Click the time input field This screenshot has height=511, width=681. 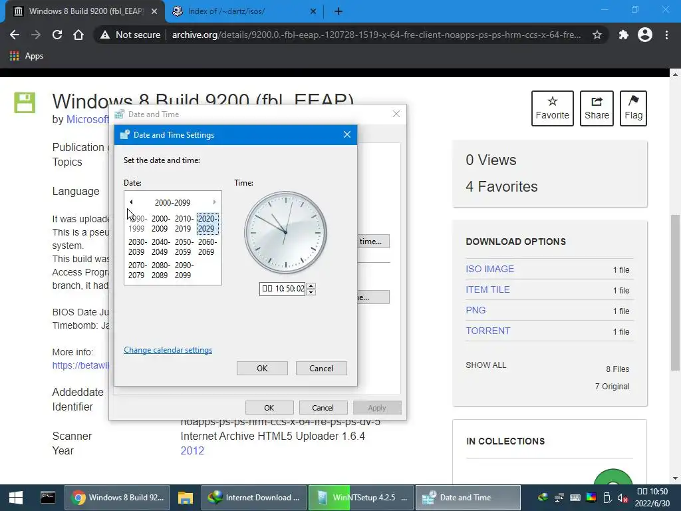(283, 289)
